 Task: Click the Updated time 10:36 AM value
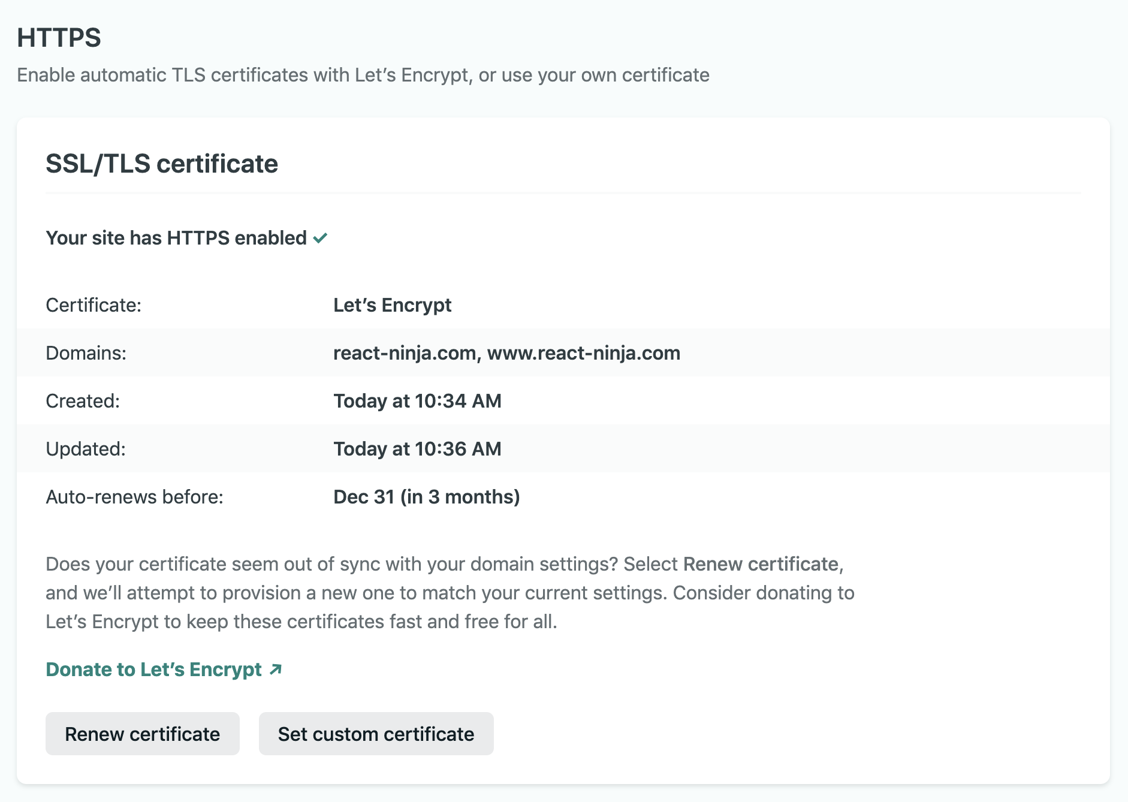click(x=417, y=449)
